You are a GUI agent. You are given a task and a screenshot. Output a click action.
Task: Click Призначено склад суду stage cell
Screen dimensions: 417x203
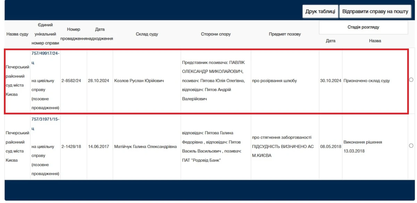point(366,81)
